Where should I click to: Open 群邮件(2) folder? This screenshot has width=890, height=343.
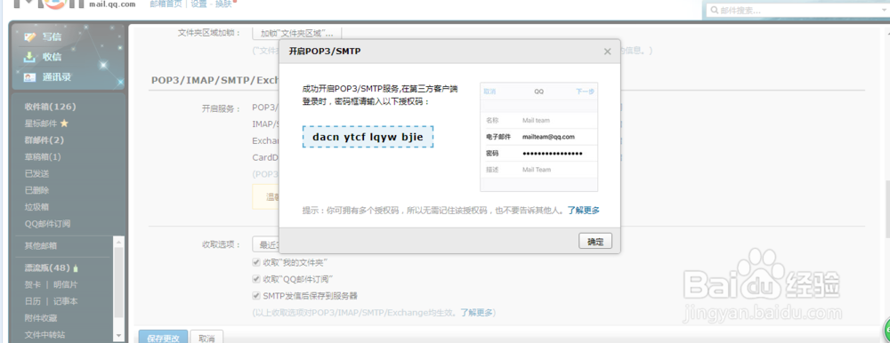pyautogui.click(x=44, y=140)
